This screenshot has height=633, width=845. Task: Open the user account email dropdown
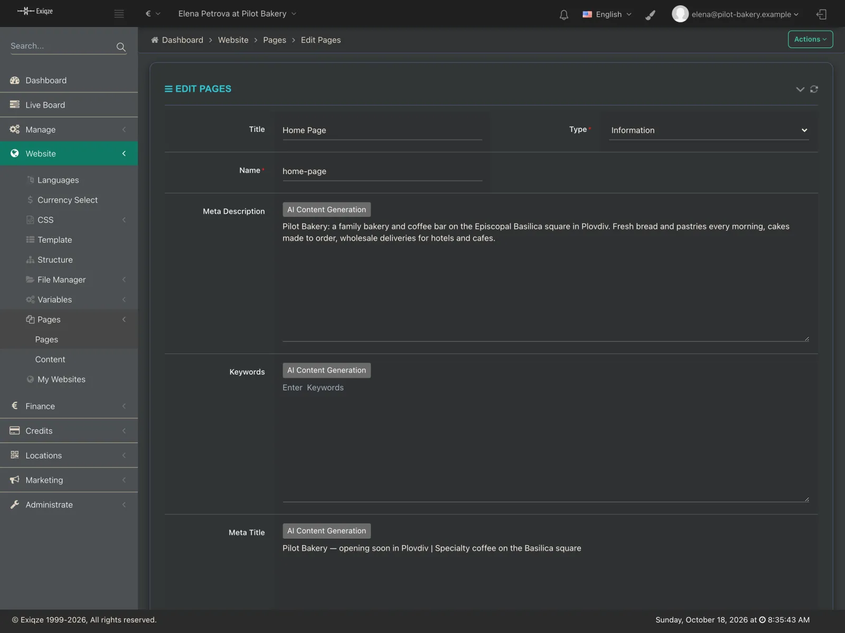pyautogui.click(x=745, y=14)
